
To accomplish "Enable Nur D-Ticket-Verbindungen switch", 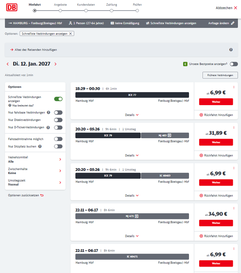I will [x=58, y=127].
